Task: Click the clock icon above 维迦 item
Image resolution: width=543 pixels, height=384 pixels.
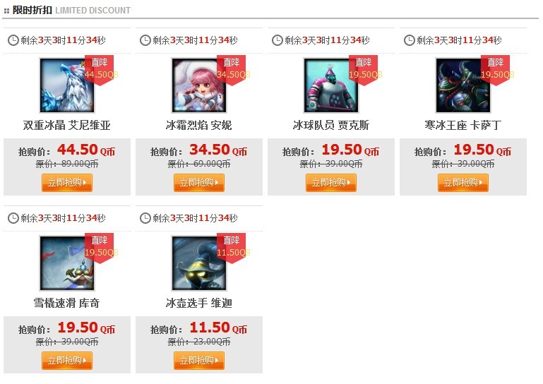Action: tap(145, 218)
